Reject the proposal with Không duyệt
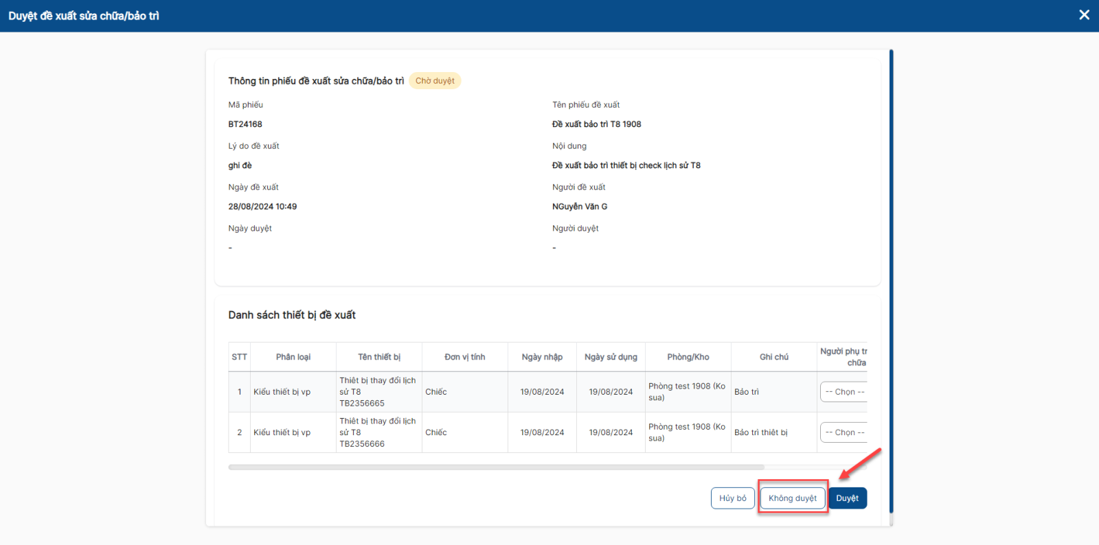The image size is (1099, 545). 793,498
